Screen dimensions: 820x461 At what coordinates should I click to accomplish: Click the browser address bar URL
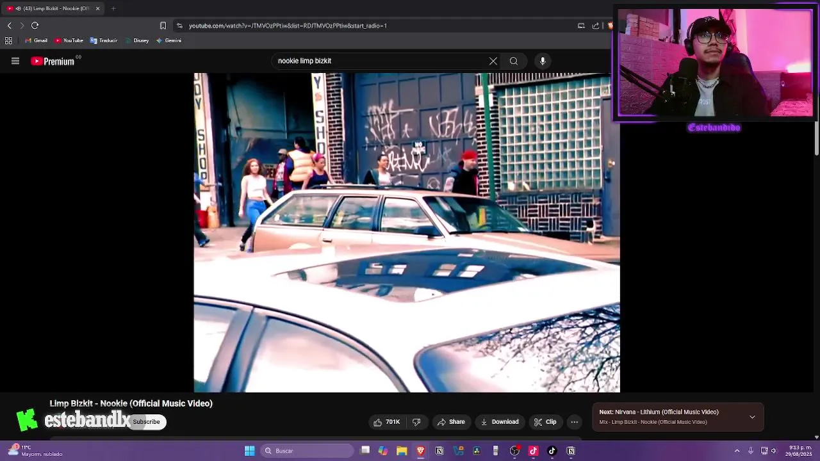click(288, 26)
